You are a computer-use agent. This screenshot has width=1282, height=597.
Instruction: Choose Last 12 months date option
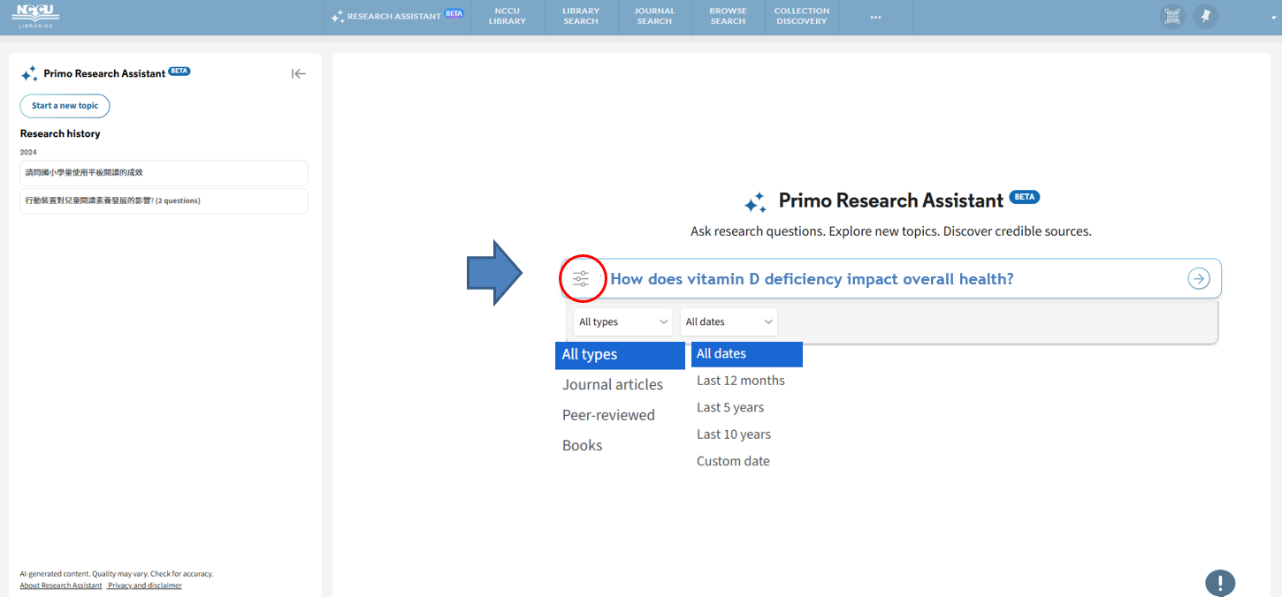741,381
